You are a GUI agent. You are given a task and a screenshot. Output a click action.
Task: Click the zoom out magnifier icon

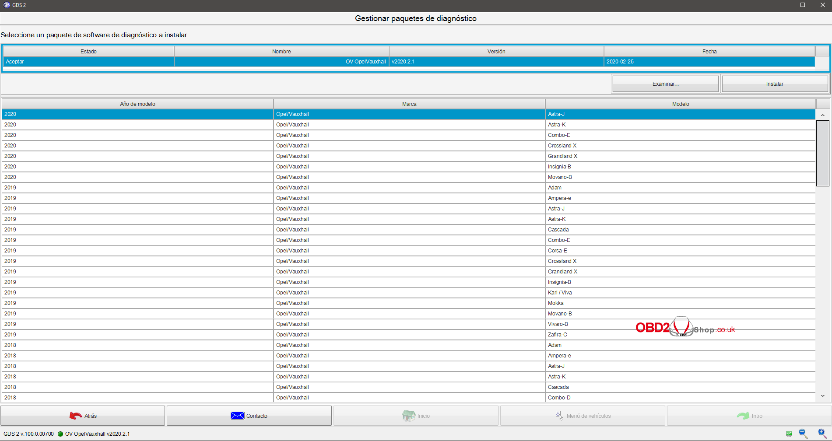click(803, 434)
